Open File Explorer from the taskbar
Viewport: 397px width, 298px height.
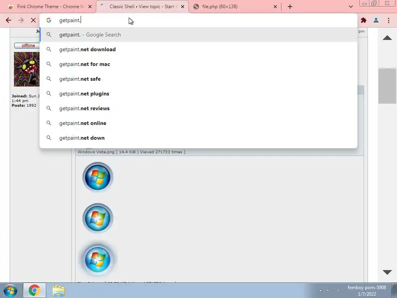(x=59, y=291)
